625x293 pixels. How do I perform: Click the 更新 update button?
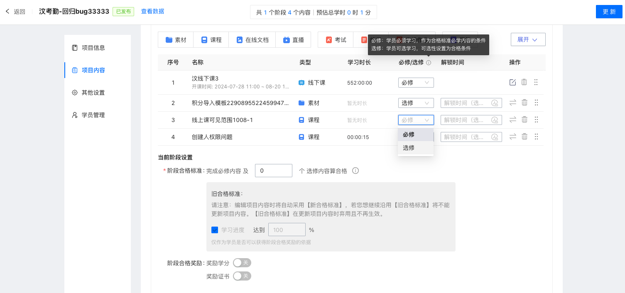pos(609,12)
